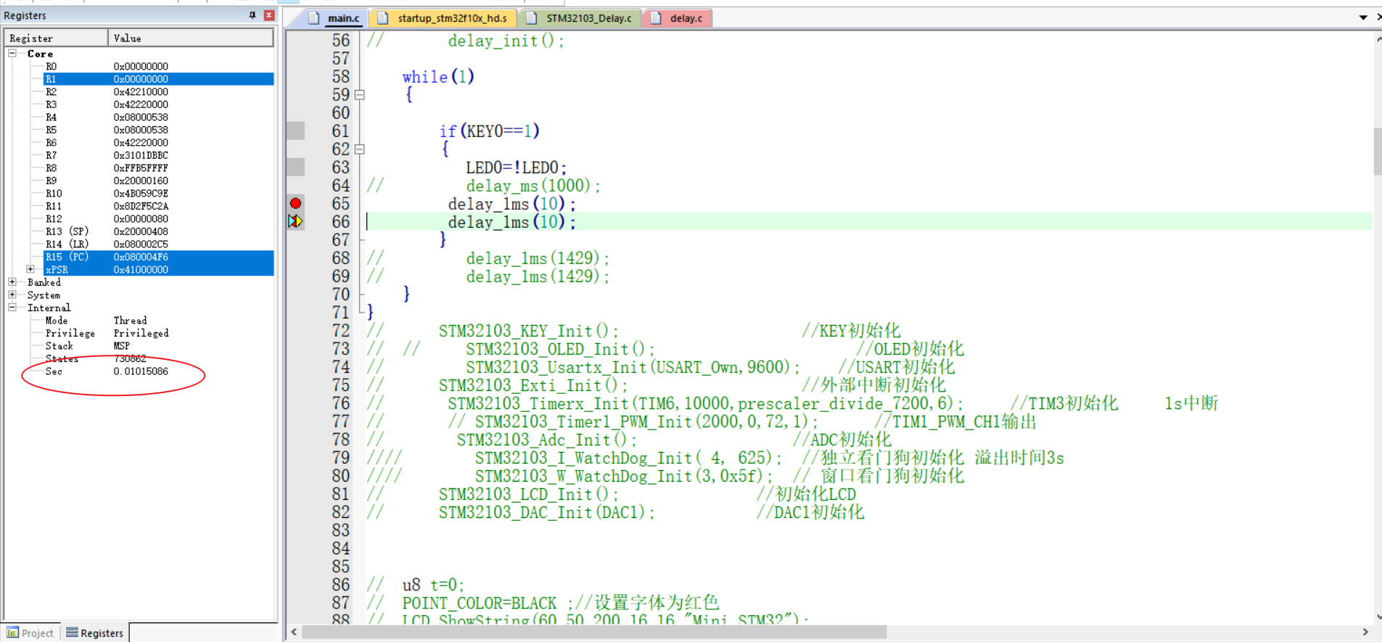1382x642 pixels.
Task: Expand the Banked register group
Action: tap(12, 282)
